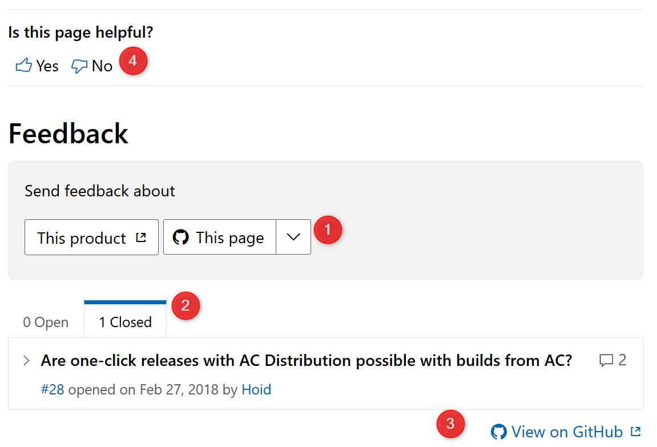Click Yes to mark the page helpful
The height and width of the screenshot is (447, 657).
[37, 66]
